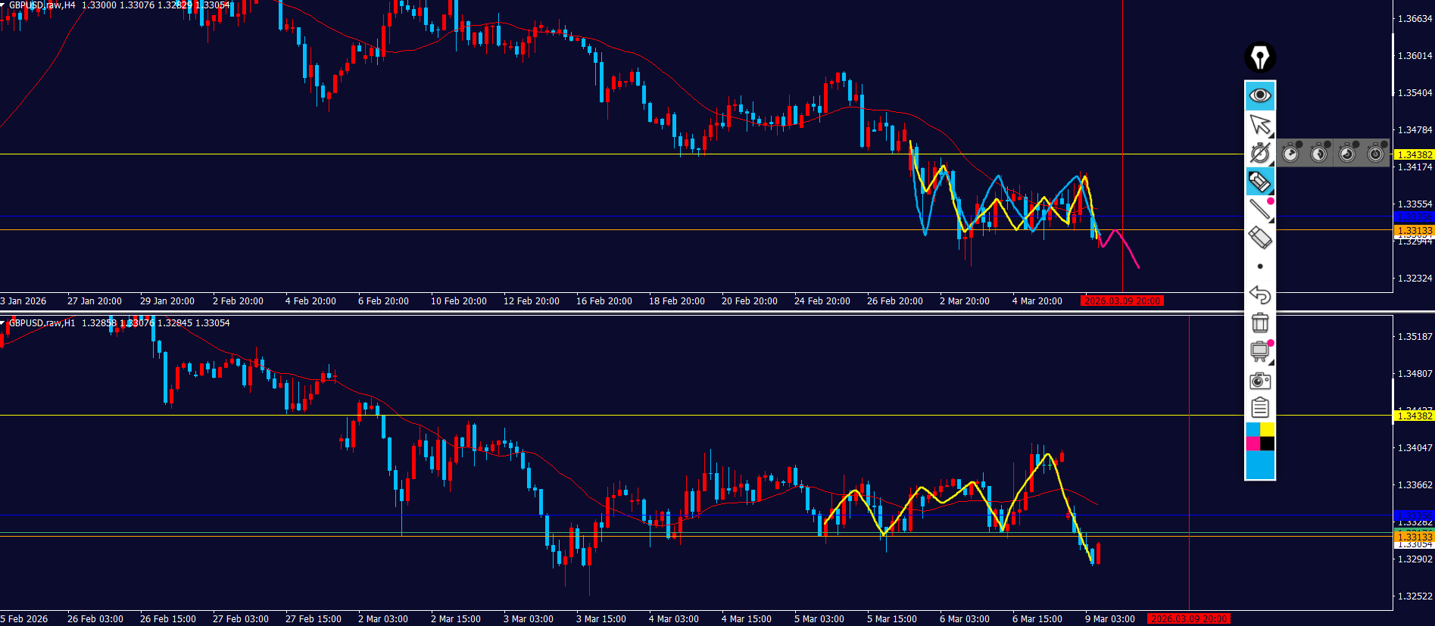Image resolution: width=1435 pixels, height=626 pixels.
Task: Select the arrow cursor tool
Action: tap(1260, 124)
